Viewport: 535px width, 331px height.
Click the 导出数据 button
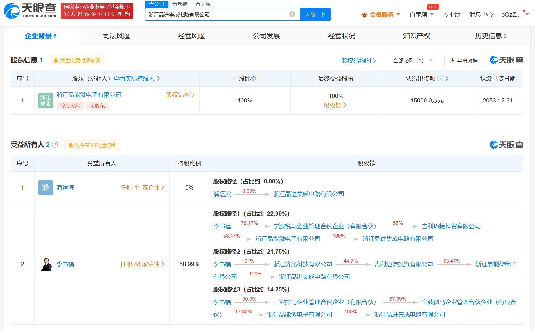[464, 61]
